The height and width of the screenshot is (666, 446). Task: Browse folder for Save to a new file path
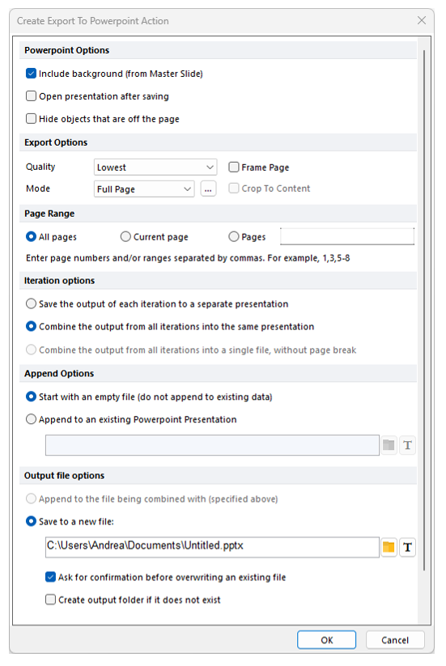pyautogui.click(x=389, y=547)
